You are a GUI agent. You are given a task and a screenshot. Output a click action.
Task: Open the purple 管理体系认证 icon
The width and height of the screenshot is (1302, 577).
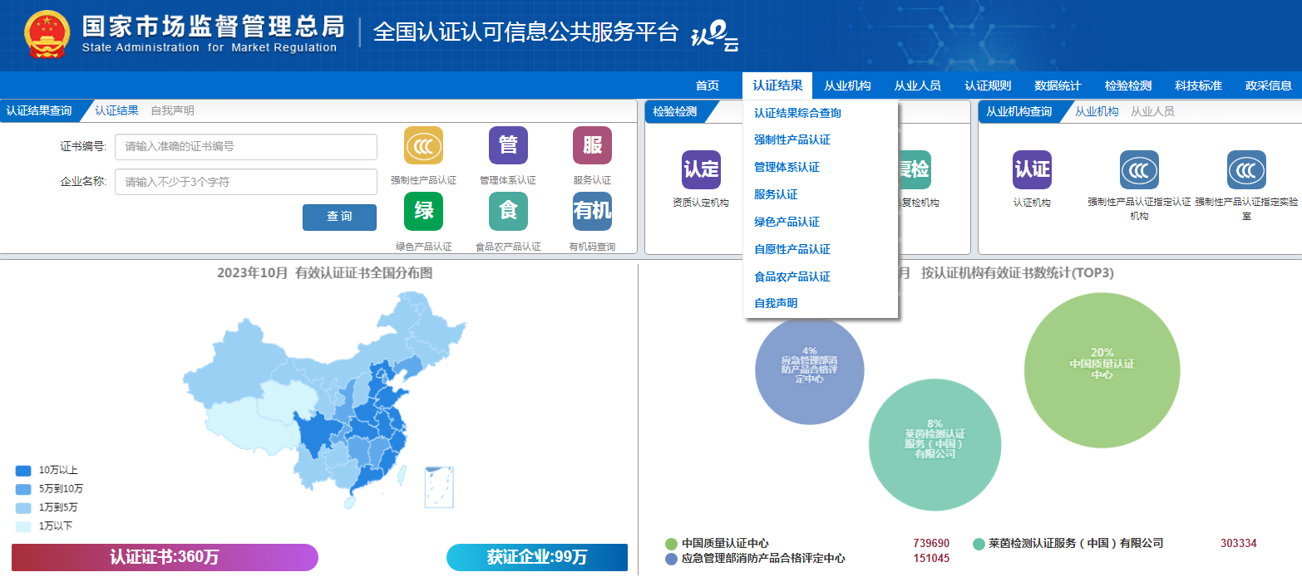point(508,146)
